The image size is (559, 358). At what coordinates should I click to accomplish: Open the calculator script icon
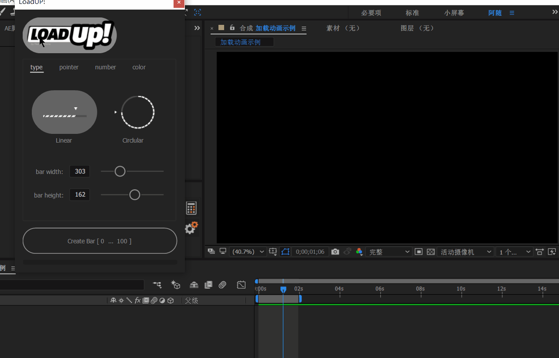tap(191, 208)
